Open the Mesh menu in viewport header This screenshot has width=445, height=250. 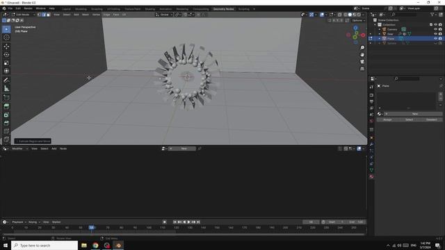click(x=86, y=15)
